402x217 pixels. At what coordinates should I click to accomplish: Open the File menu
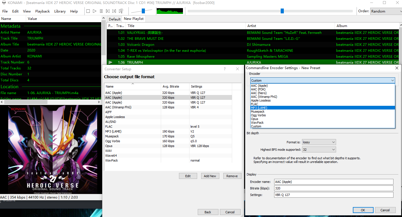(5, 11)
